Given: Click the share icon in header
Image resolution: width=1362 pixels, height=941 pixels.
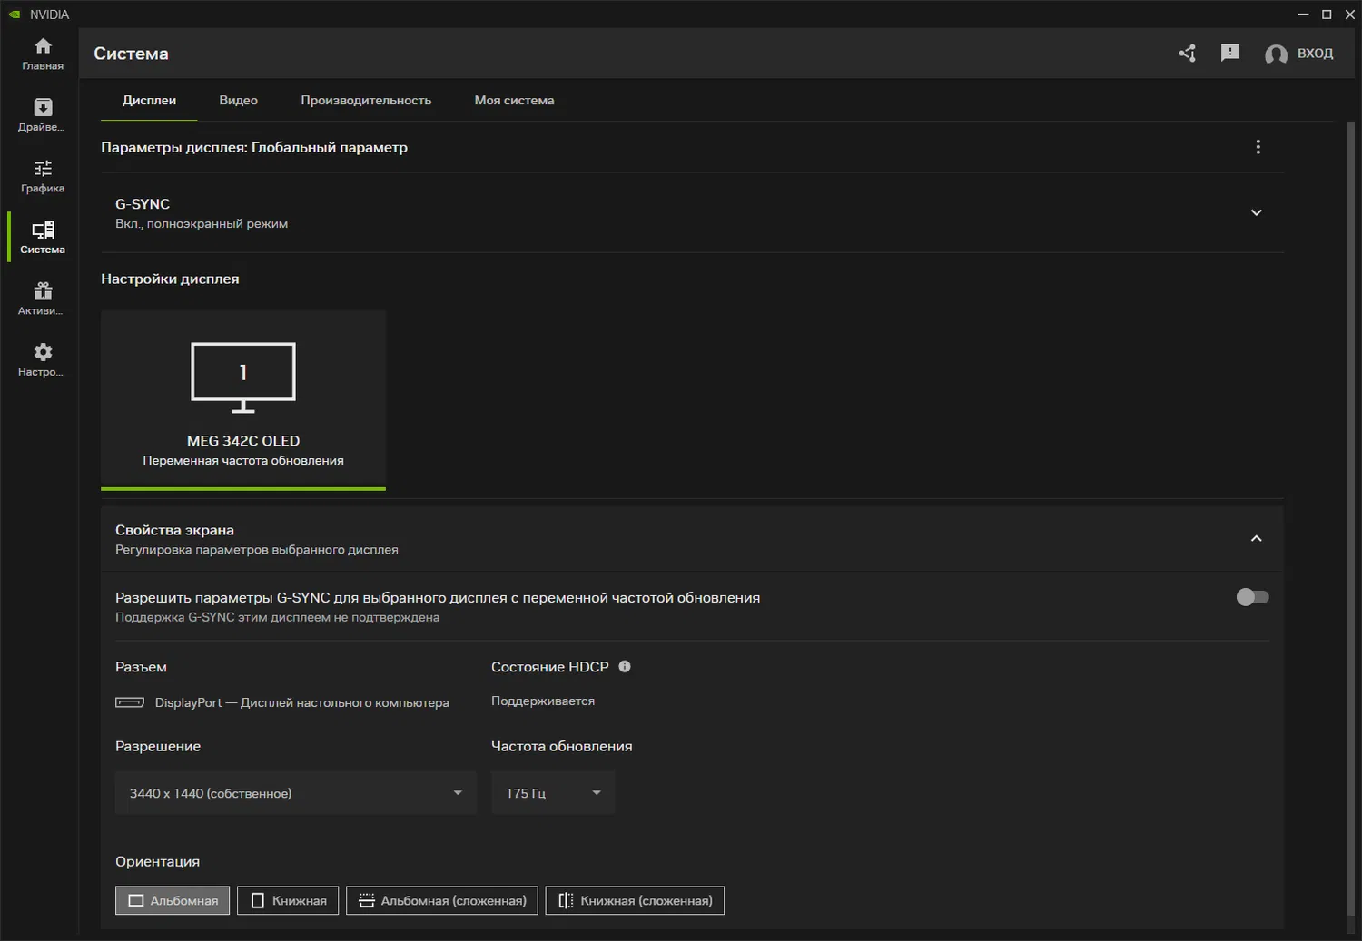Looking at the screenshot, I should point(1187,54).
